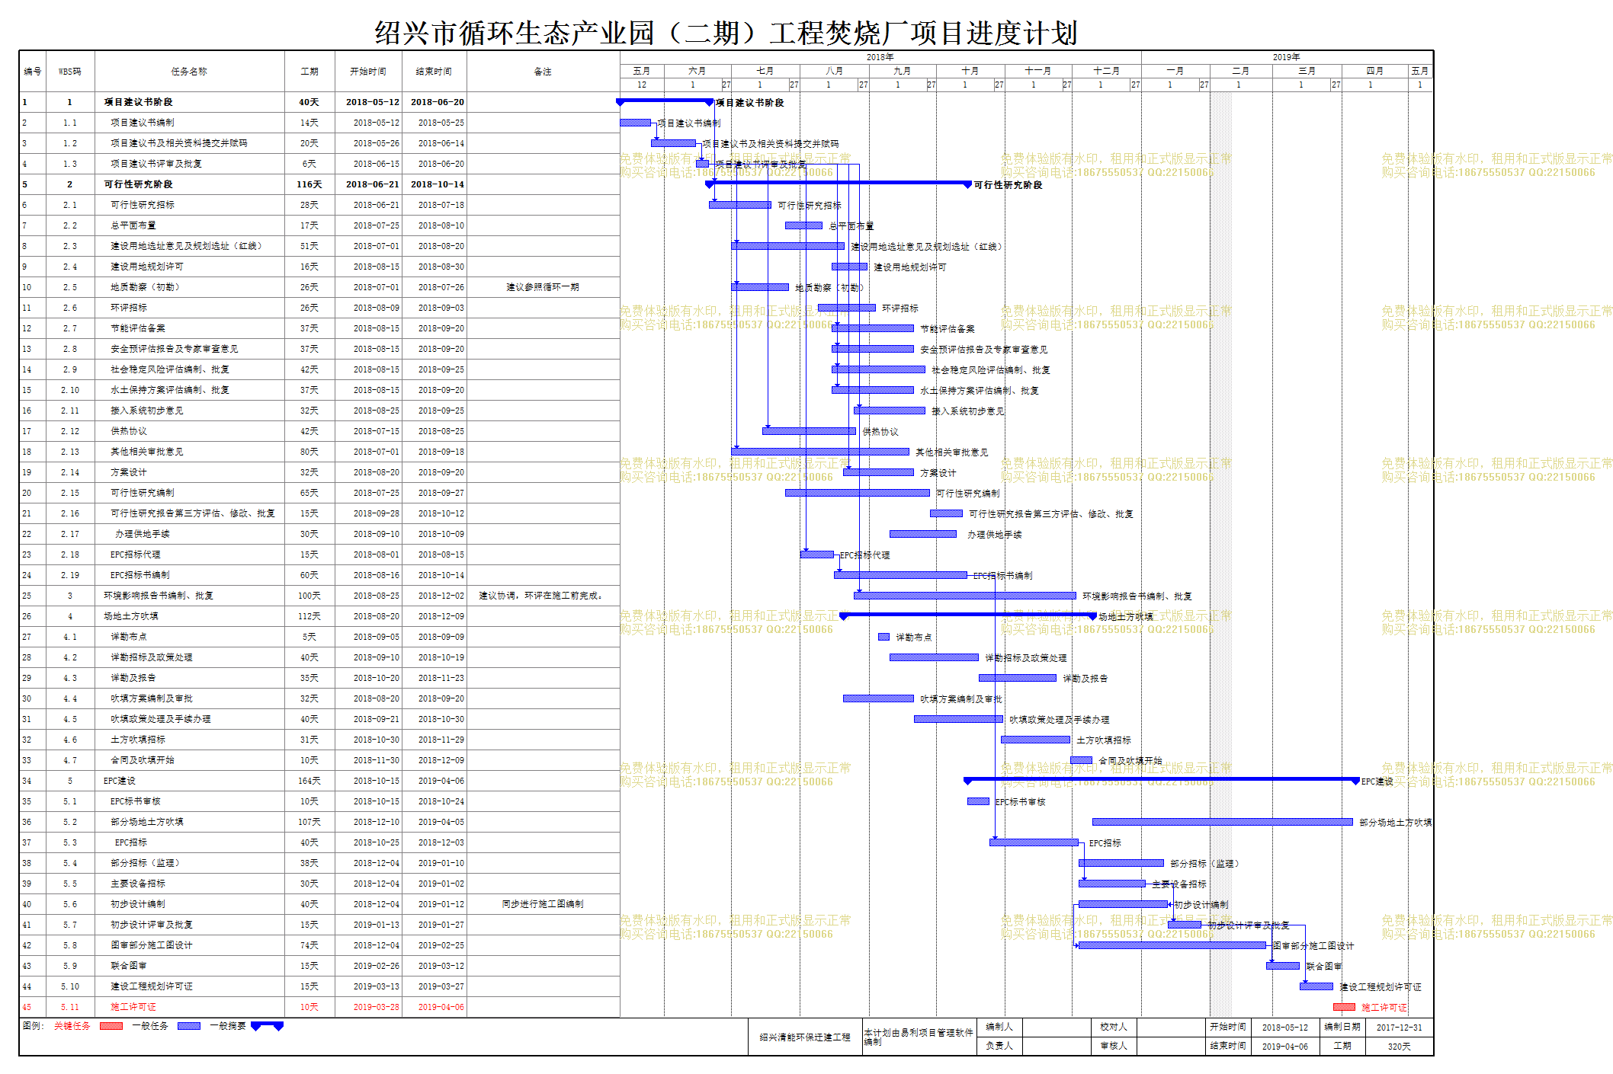Click the 项目建议书阶段 summary bar in Gantt chart
Image resolution: width=1613 pixels, height=1074 pixels.
pyautogui.click(x=665, y=101)
